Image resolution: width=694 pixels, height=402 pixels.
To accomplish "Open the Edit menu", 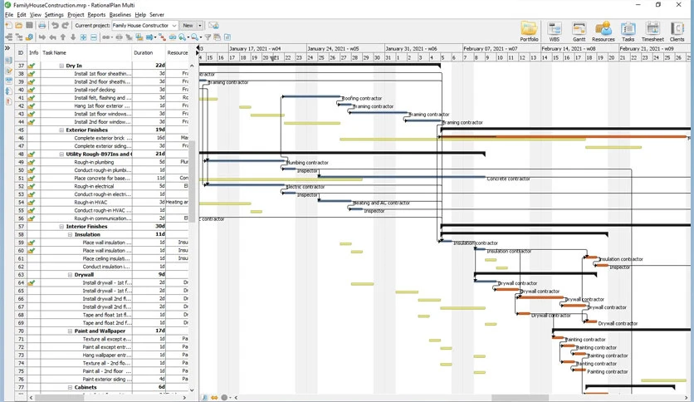I will click(22, 15).
